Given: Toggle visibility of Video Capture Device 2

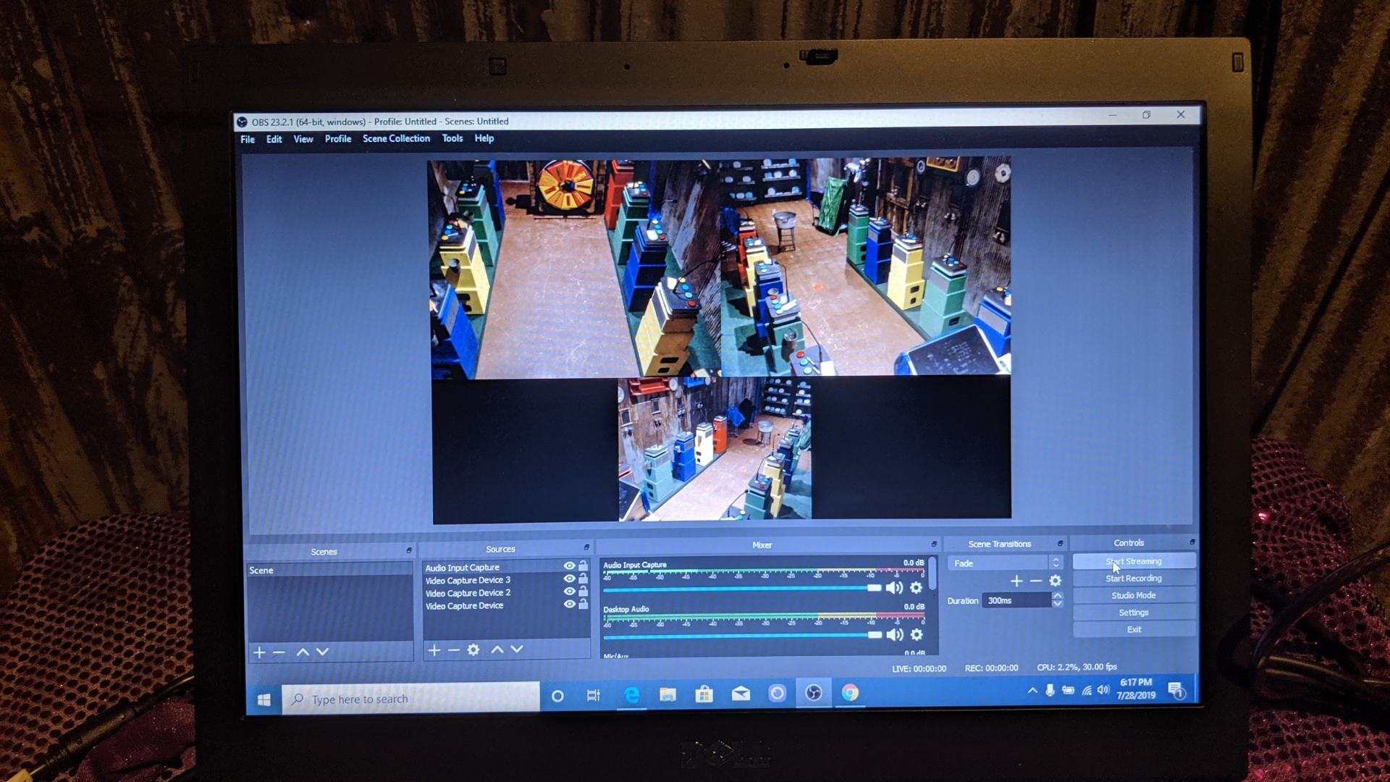Looking at the screenshot, I should (569, 592).
